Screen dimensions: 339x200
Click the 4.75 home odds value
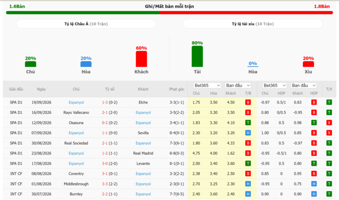coord(196,153)
